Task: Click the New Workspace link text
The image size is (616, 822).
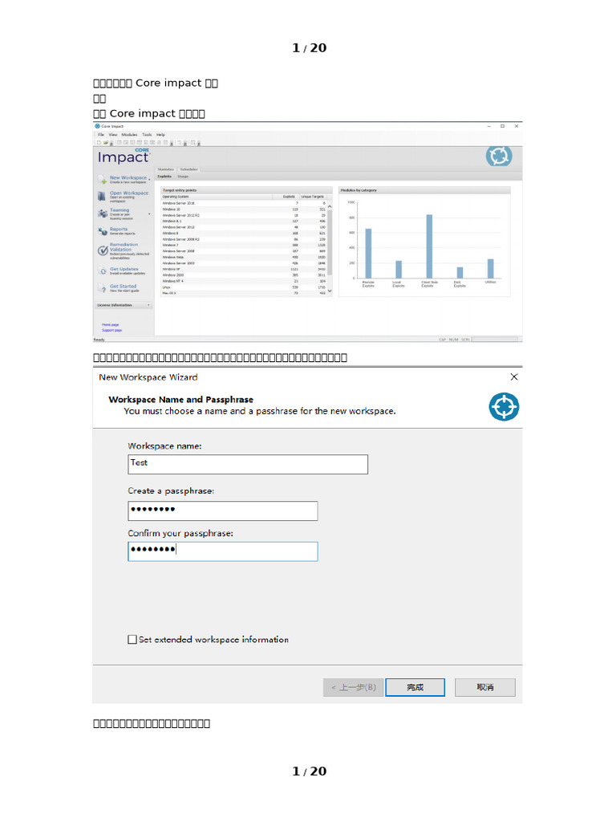Action: [x=128, y=177]
